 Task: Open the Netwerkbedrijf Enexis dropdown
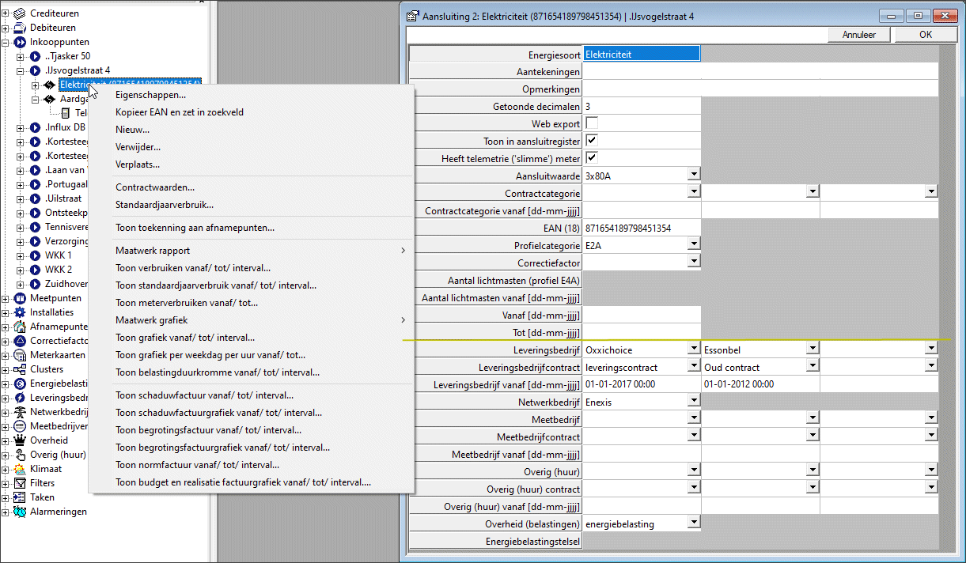[x=693, y=402]
